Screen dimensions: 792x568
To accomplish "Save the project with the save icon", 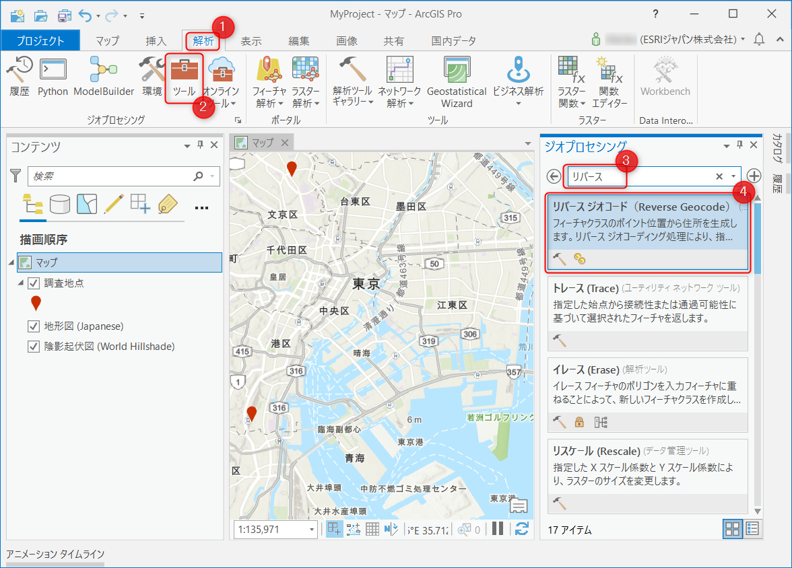I will click(x=64, y=15).
